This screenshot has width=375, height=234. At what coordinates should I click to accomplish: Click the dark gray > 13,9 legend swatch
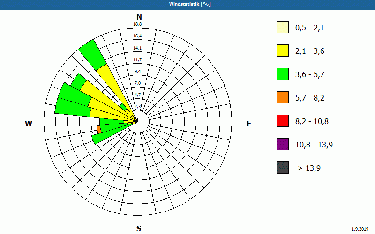283,168
